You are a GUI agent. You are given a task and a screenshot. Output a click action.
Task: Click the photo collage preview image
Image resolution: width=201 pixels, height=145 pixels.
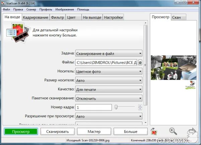pos(174,67)
